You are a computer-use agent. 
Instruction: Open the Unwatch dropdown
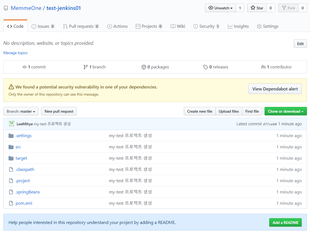pos(220,8)
